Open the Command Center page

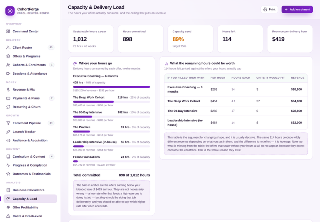coord(30,32)
